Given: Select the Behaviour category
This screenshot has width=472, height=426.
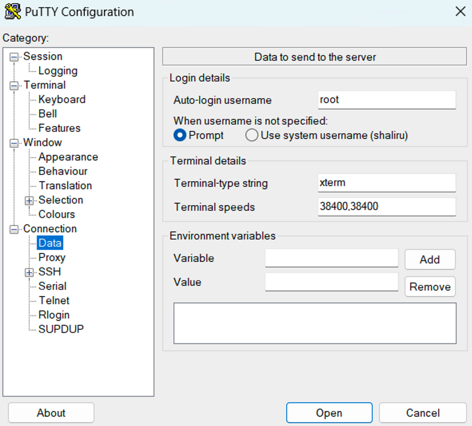Looking at the screenshot, I should coord(63,171).
